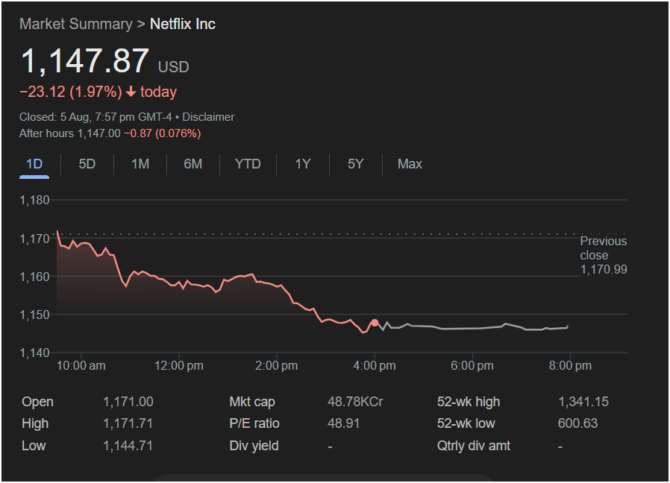Click the 4:00 pm axis label
The height and width of the screenshot is (483, 670).
coord(375,366)
